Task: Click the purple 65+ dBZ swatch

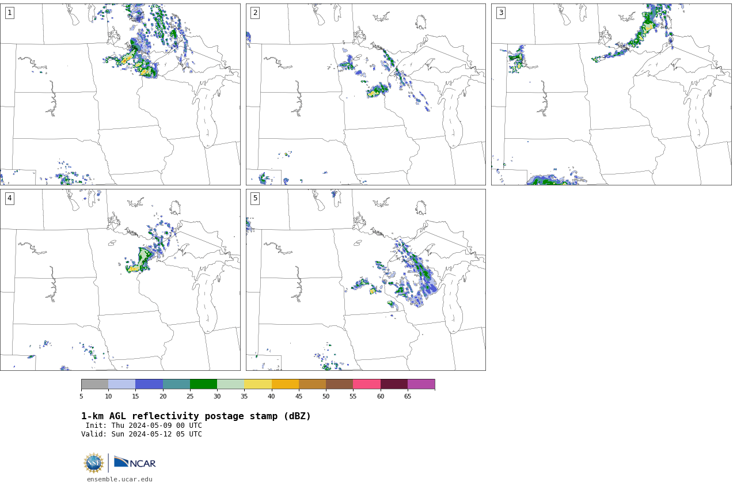Action: point(421,384)
